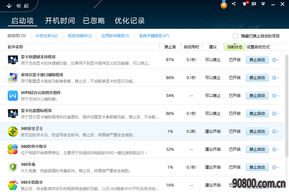Click the WPS轻办公 app icon
Screen dimensions: 289x192
(13, 96)
